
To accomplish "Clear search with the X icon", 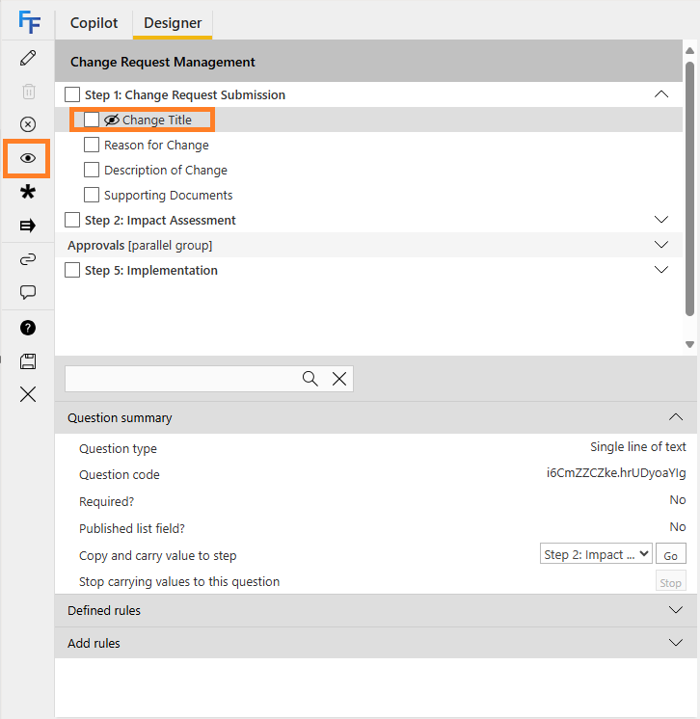I will [339, 379].
